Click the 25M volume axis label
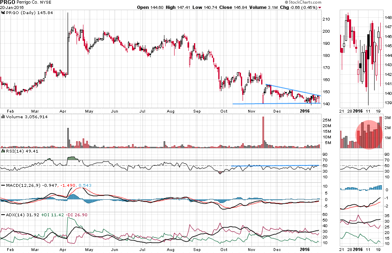The width and height of the screenshot is (392, 253). [327, 120]
